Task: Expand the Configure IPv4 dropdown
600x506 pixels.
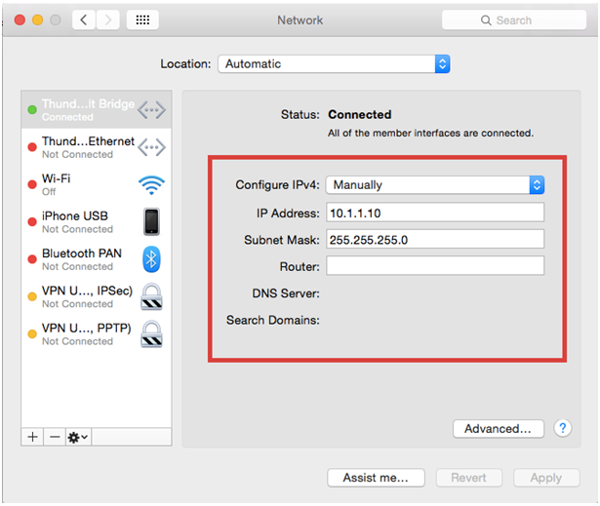Action: coord(435,185)
